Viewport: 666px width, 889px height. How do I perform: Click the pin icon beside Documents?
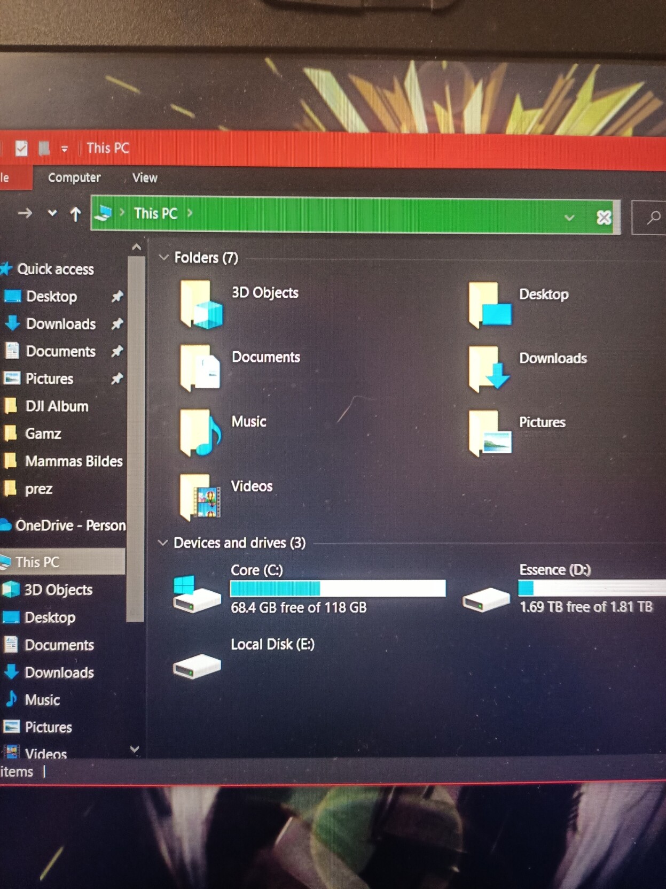[x=117, y=351]
